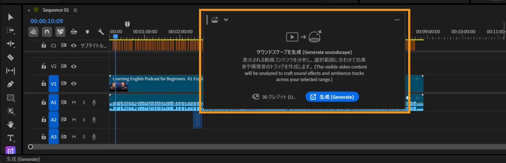Click the fx badge on the video clip
506x163 pixels.
click(417, 79)
